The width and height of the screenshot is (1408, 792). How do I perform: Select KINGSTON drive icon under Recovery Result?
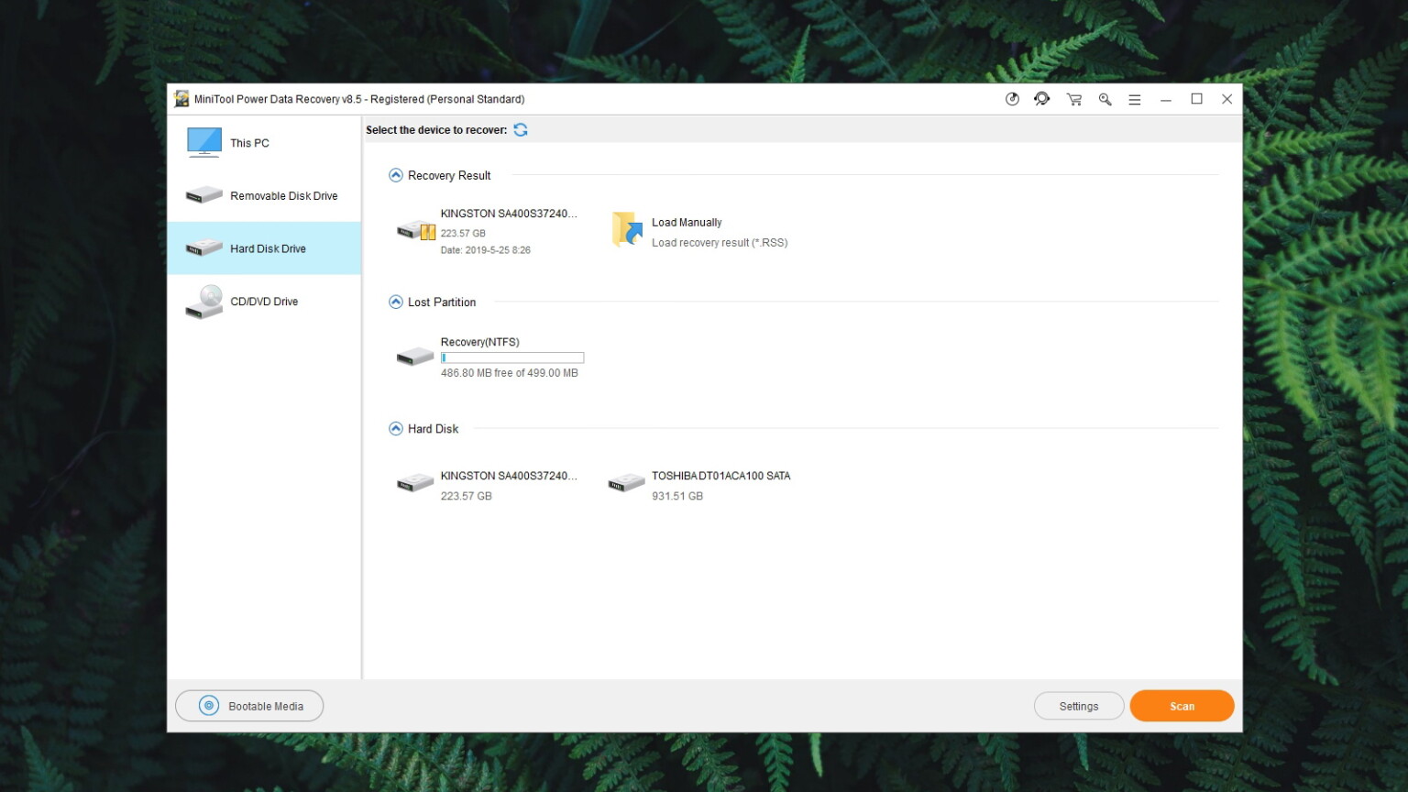click(416, 230)
